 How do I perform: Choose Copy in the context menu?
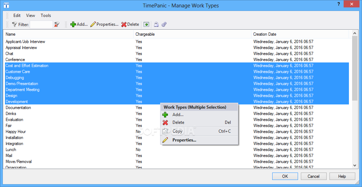pyautogui.click(x=199, y=131)
